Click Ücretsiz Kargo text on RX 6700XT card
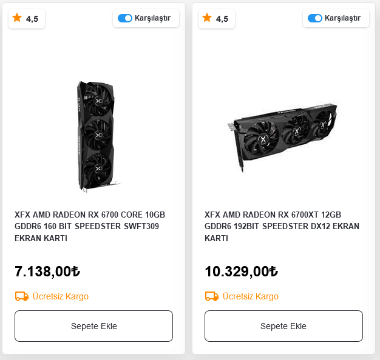 tap(251, 296)
